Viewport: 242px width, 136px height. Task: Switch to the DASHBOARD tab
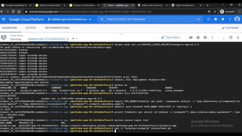click(9, 28)
